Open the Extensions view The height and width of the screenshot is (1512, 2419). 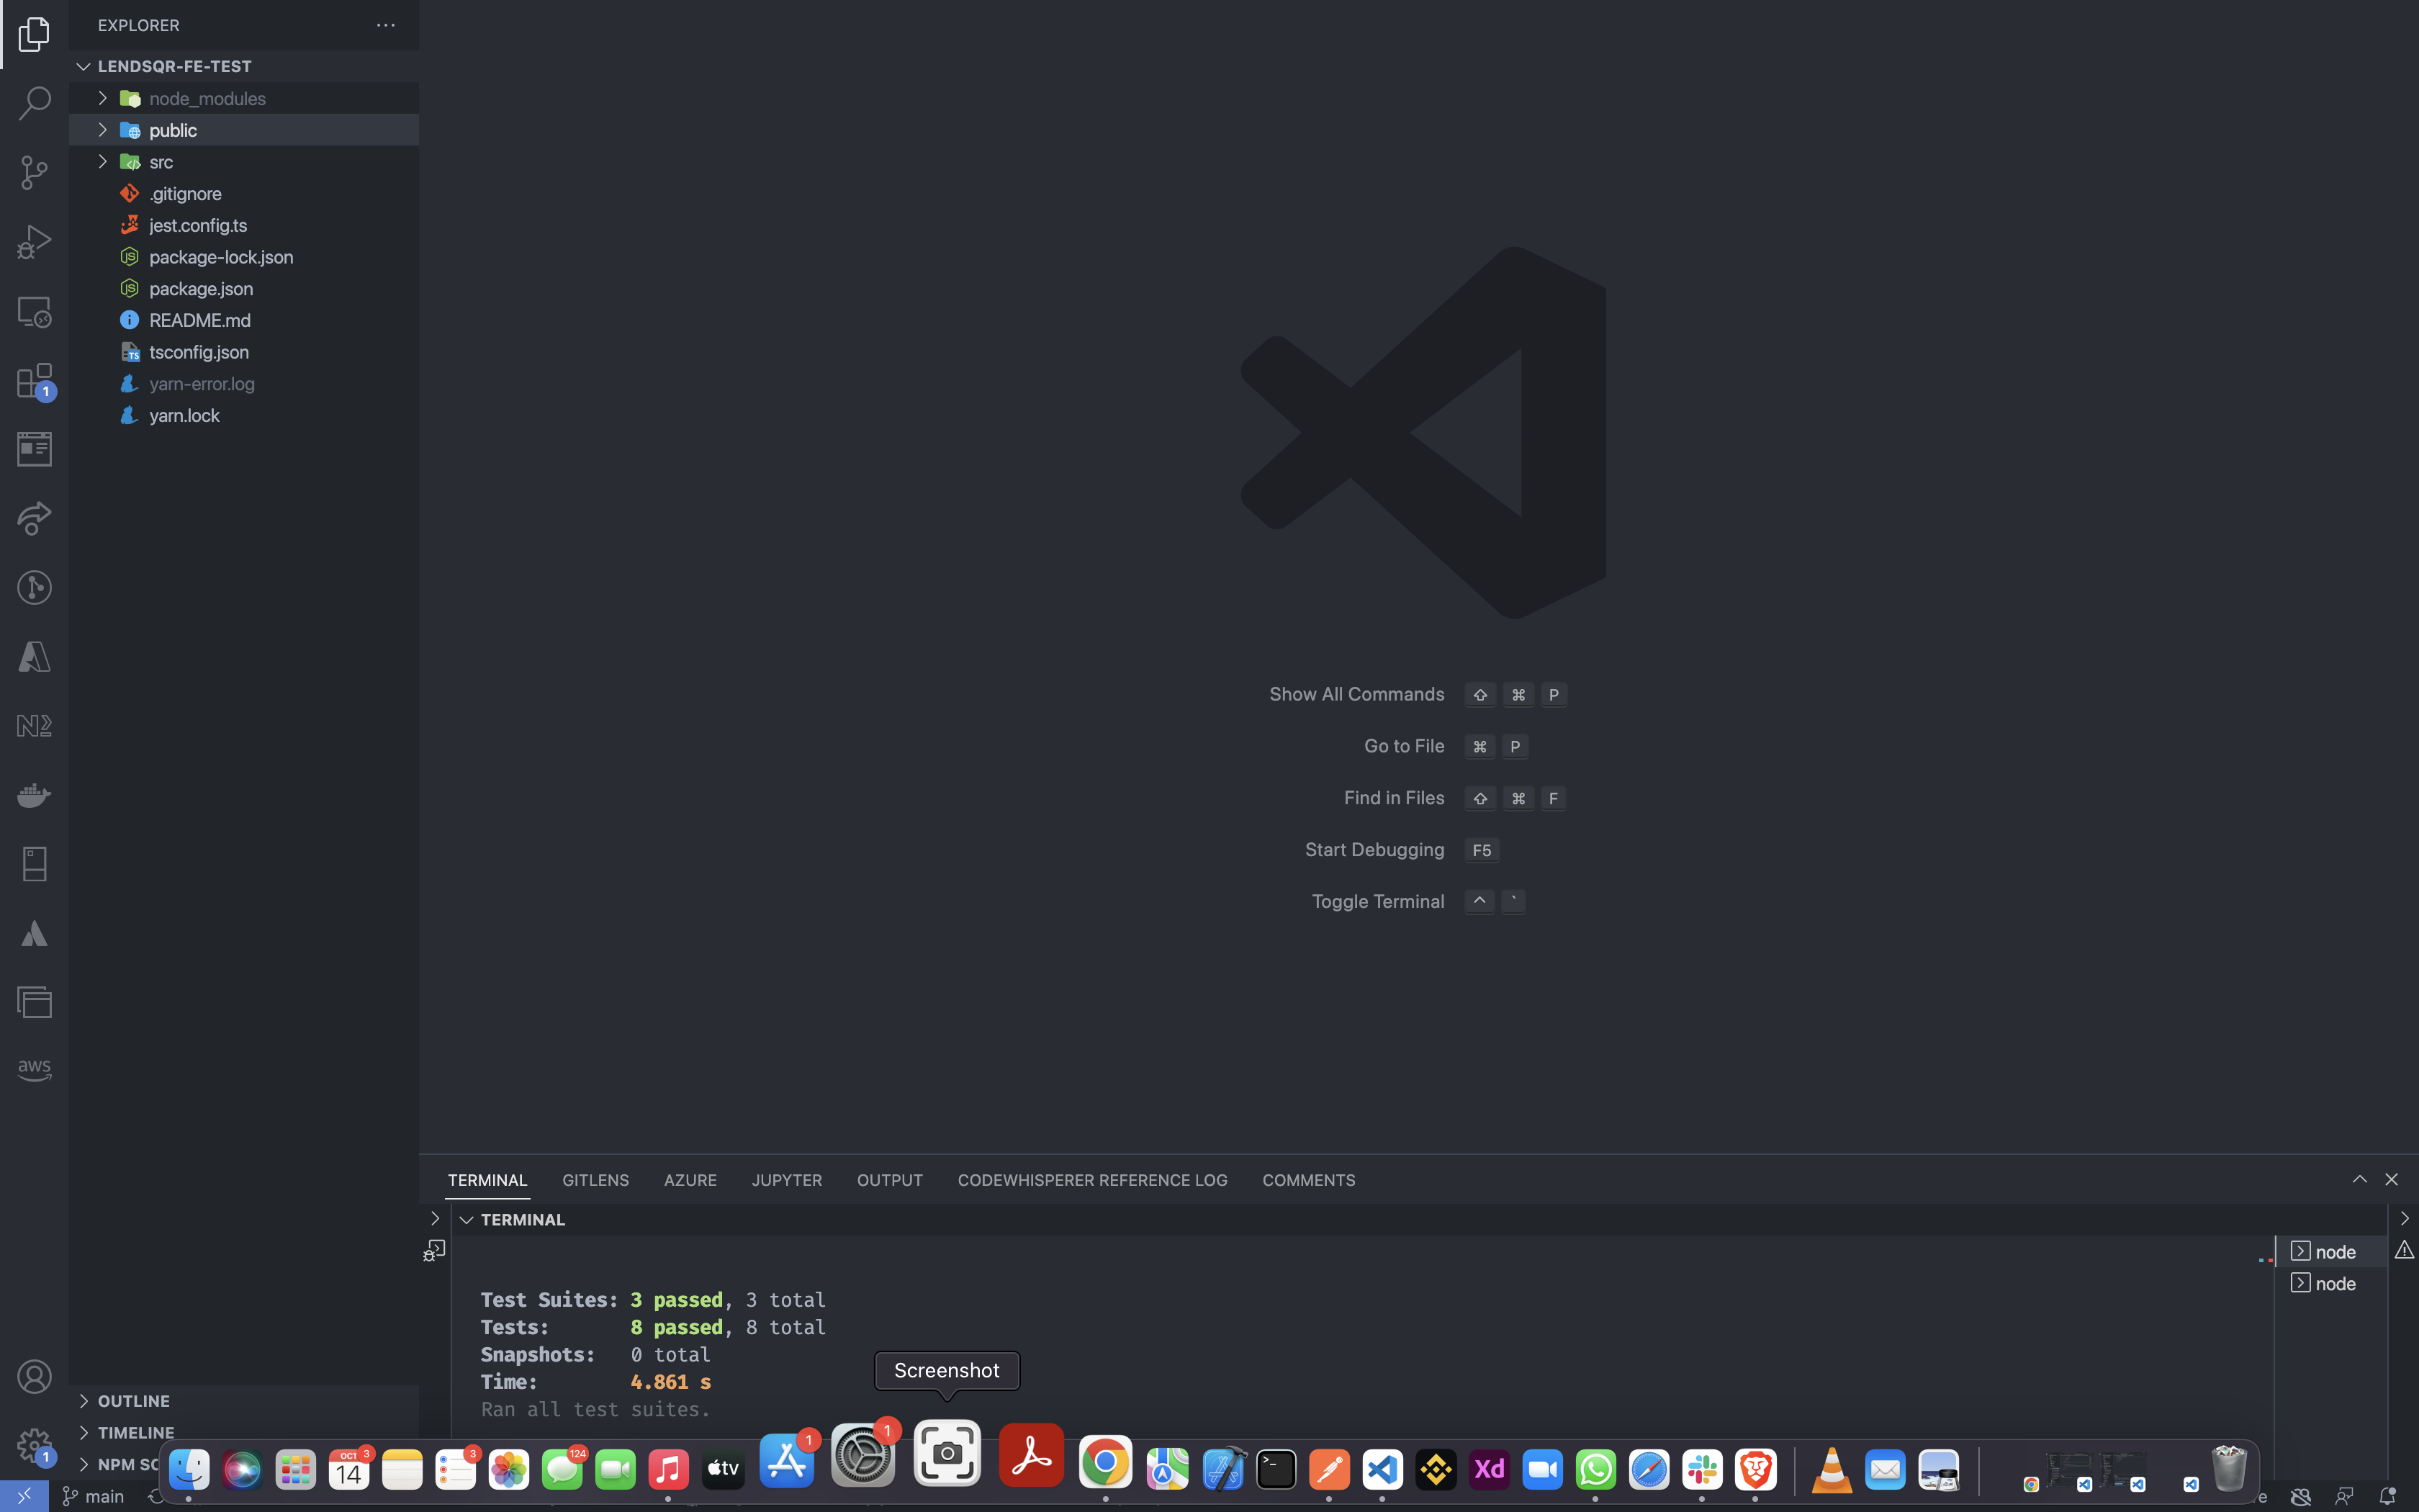tap(34, 381)
